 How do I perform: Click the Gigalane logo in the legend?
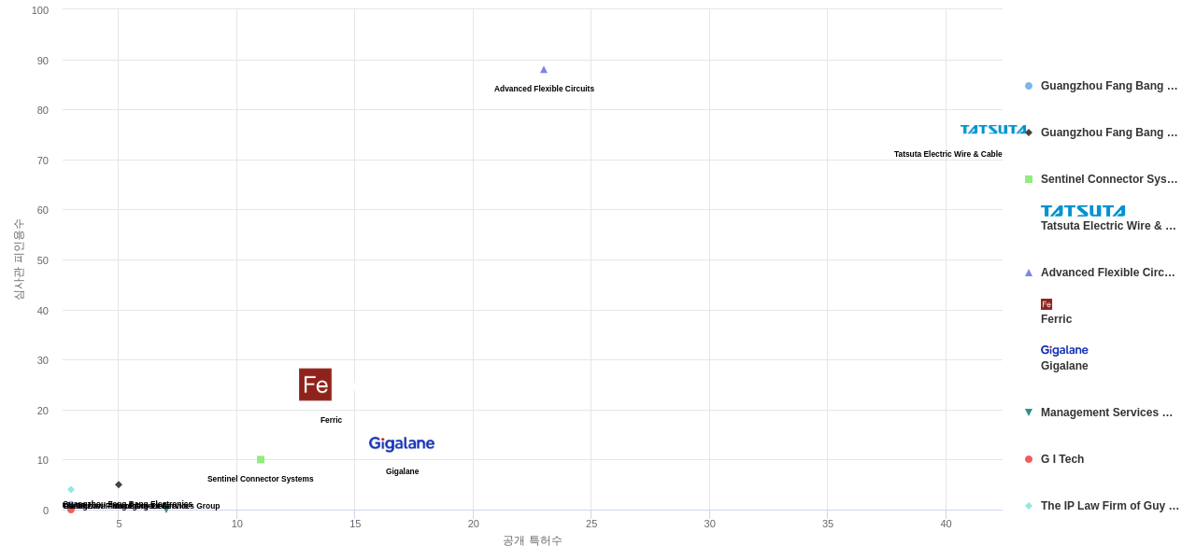pos(1064,351)
